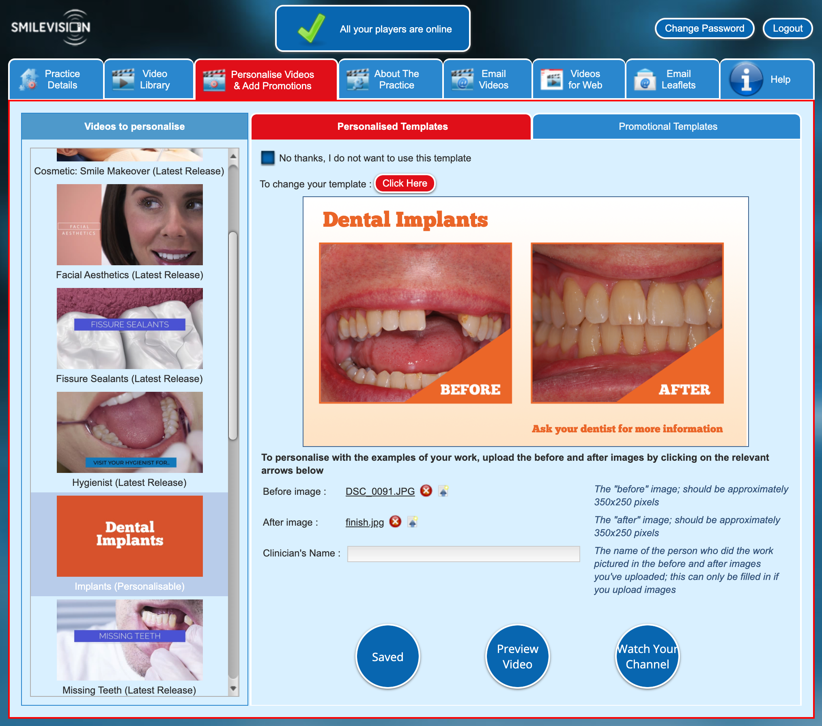This screenshot has width=822, height=726.
Task: Click the Personalise Videos tab icon
Action: (x=212, y=79)
